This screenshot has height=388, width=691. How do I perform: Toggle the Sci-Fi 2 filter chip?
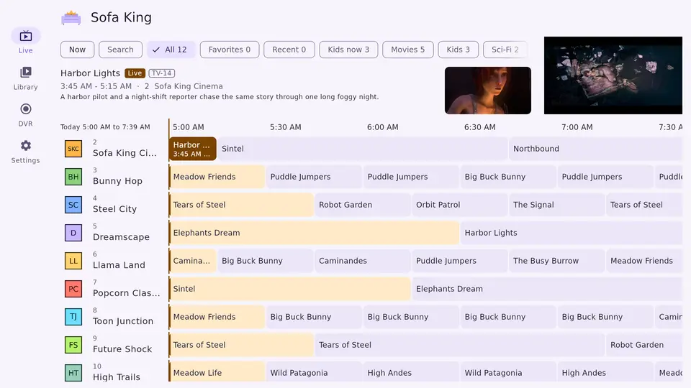pos(505,50)
